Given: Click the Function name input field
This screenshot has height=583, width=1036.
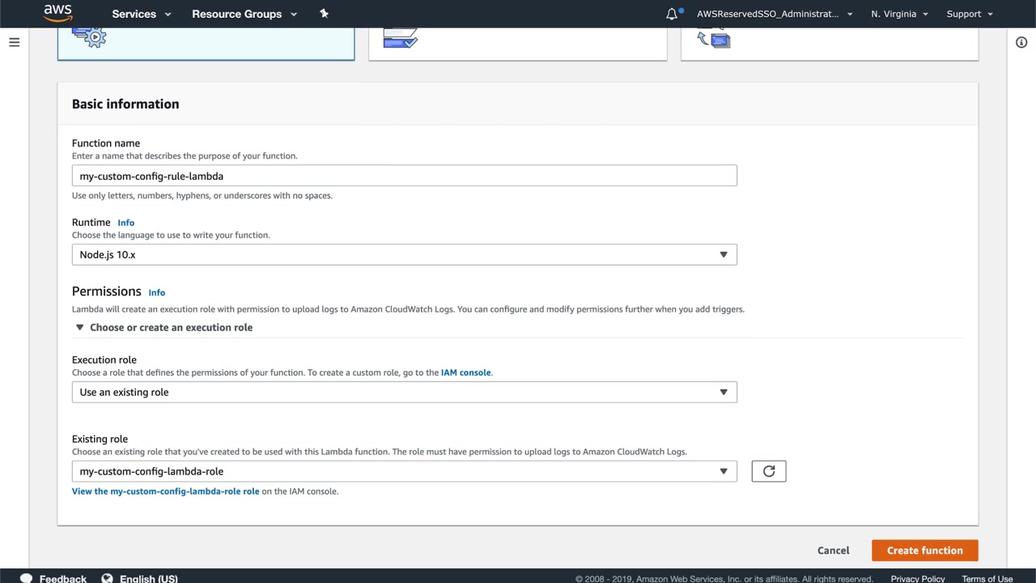Looking at the screenshot, I should click(404, 176).
